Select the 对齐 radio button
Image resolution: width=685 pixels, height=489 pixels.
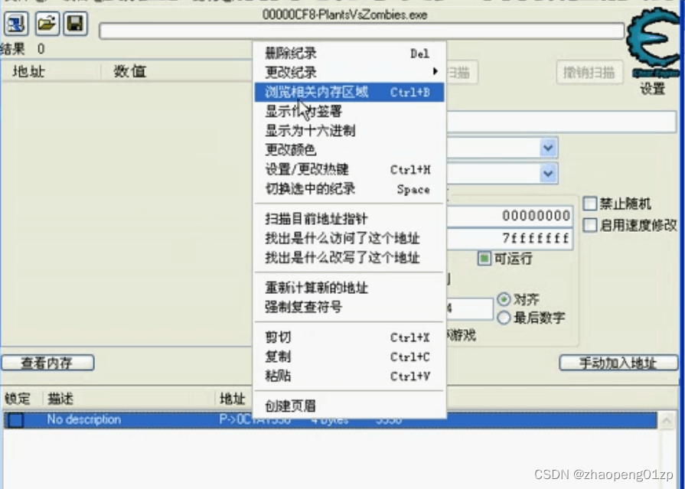[x=504, y=300]
